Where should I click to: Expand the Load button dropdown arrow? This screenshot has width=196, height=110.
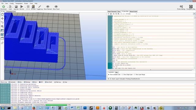[x=13, y=7]
